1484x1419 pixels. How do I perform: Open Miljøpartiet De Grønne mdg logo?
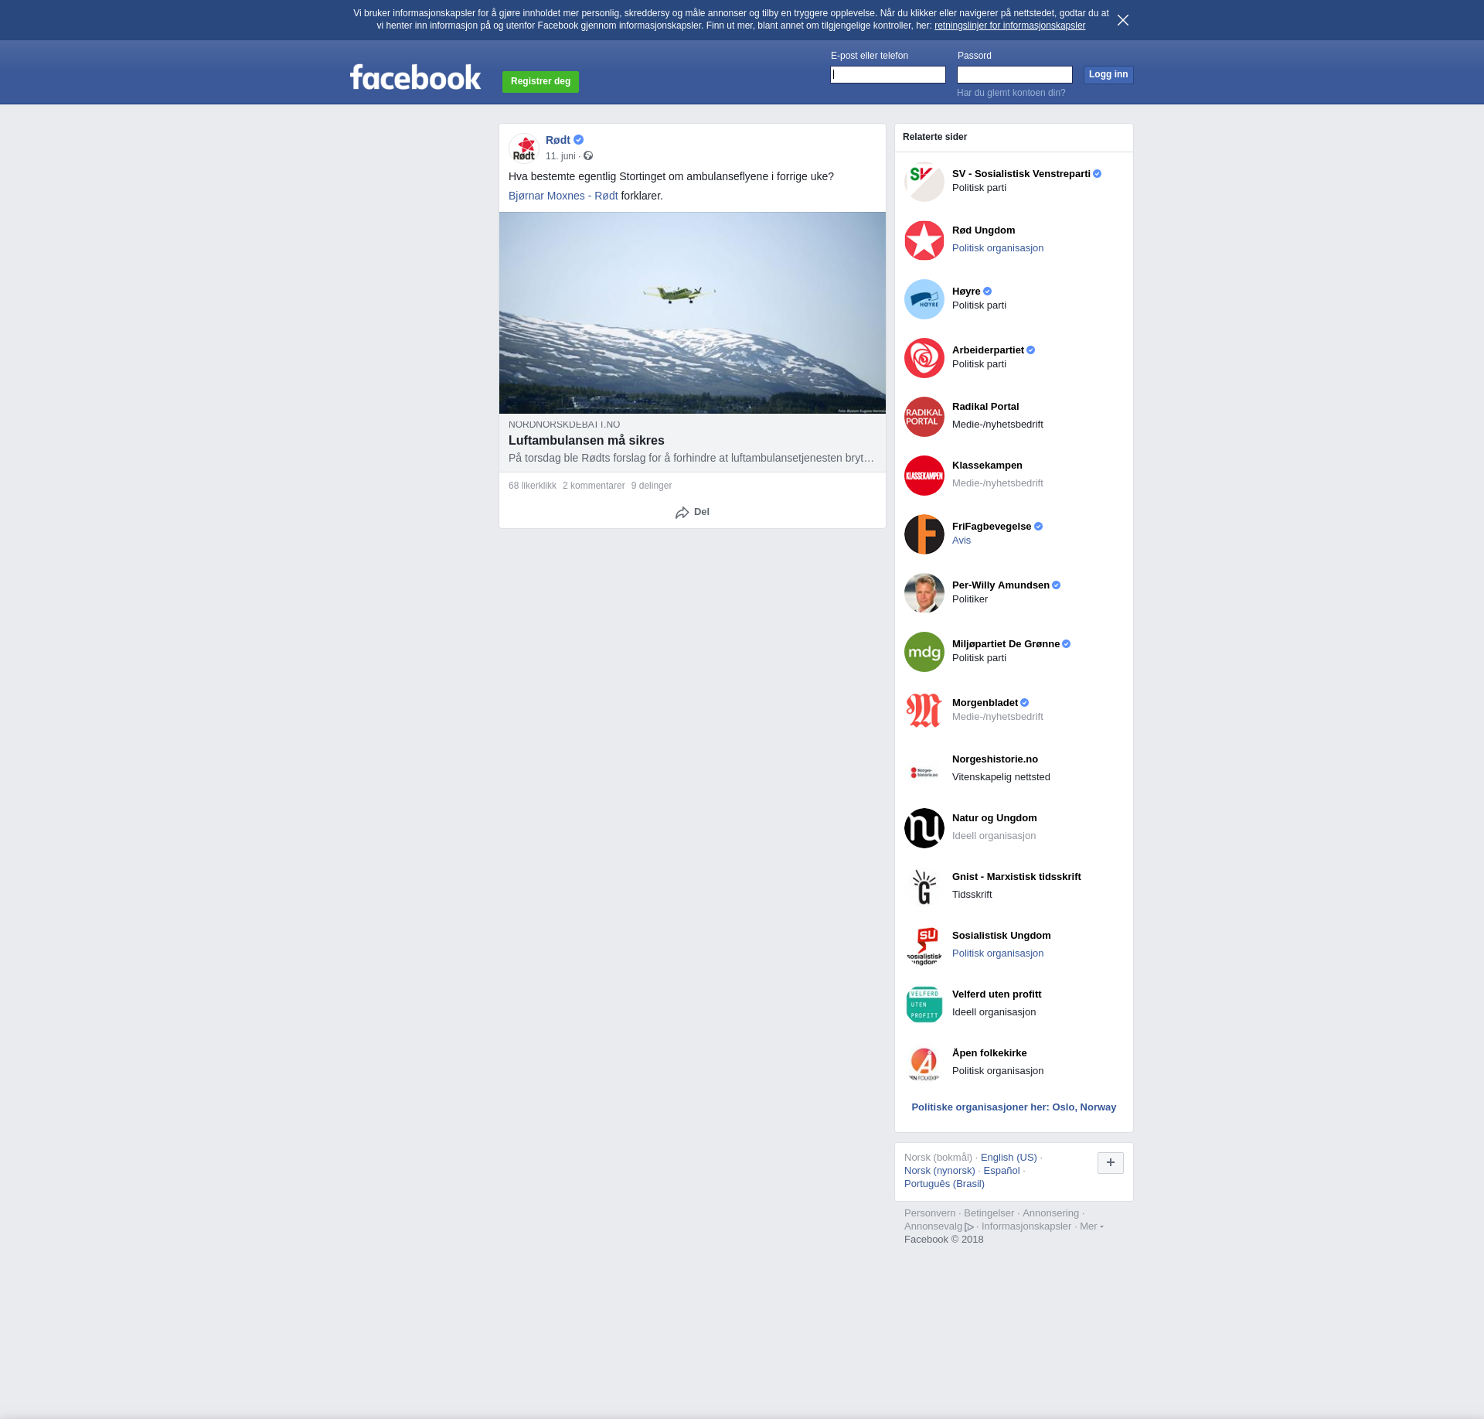point(924,652)
